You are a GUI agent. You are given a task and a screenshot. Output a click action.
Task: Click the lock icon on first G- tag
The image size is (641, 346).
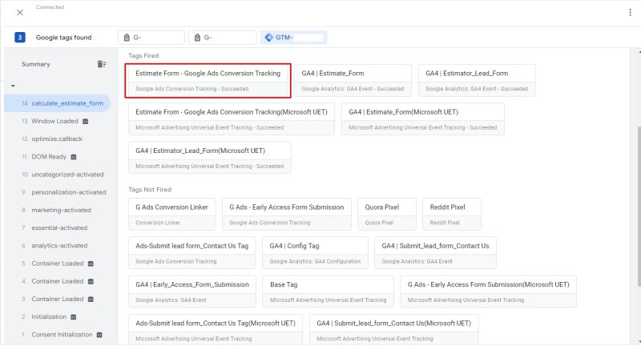coord(127,38)
